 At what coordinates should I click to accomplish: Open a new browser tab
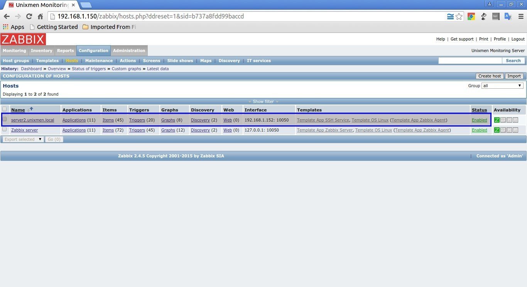(x=86, y=5)
